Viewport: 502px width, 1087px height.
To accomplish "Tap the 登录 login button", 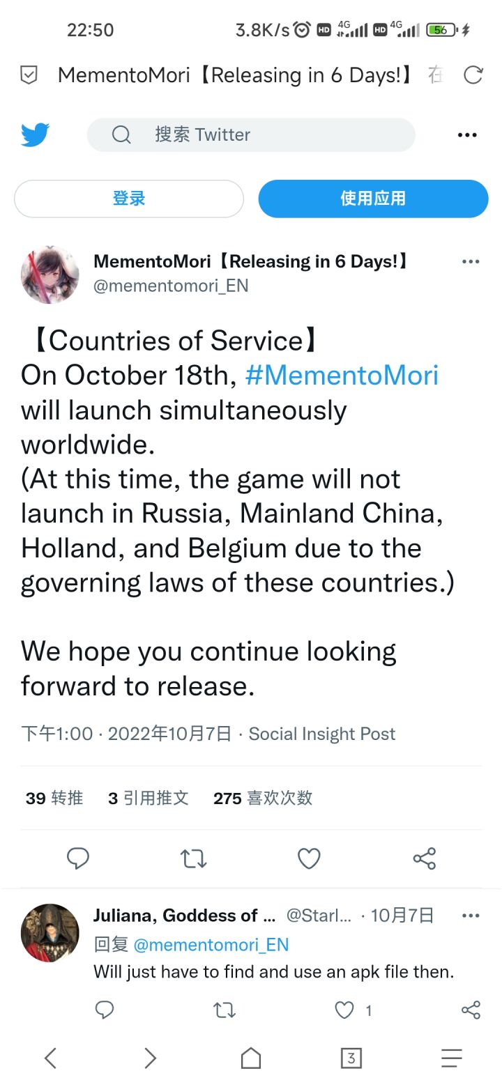I will (x=129, y=199).
